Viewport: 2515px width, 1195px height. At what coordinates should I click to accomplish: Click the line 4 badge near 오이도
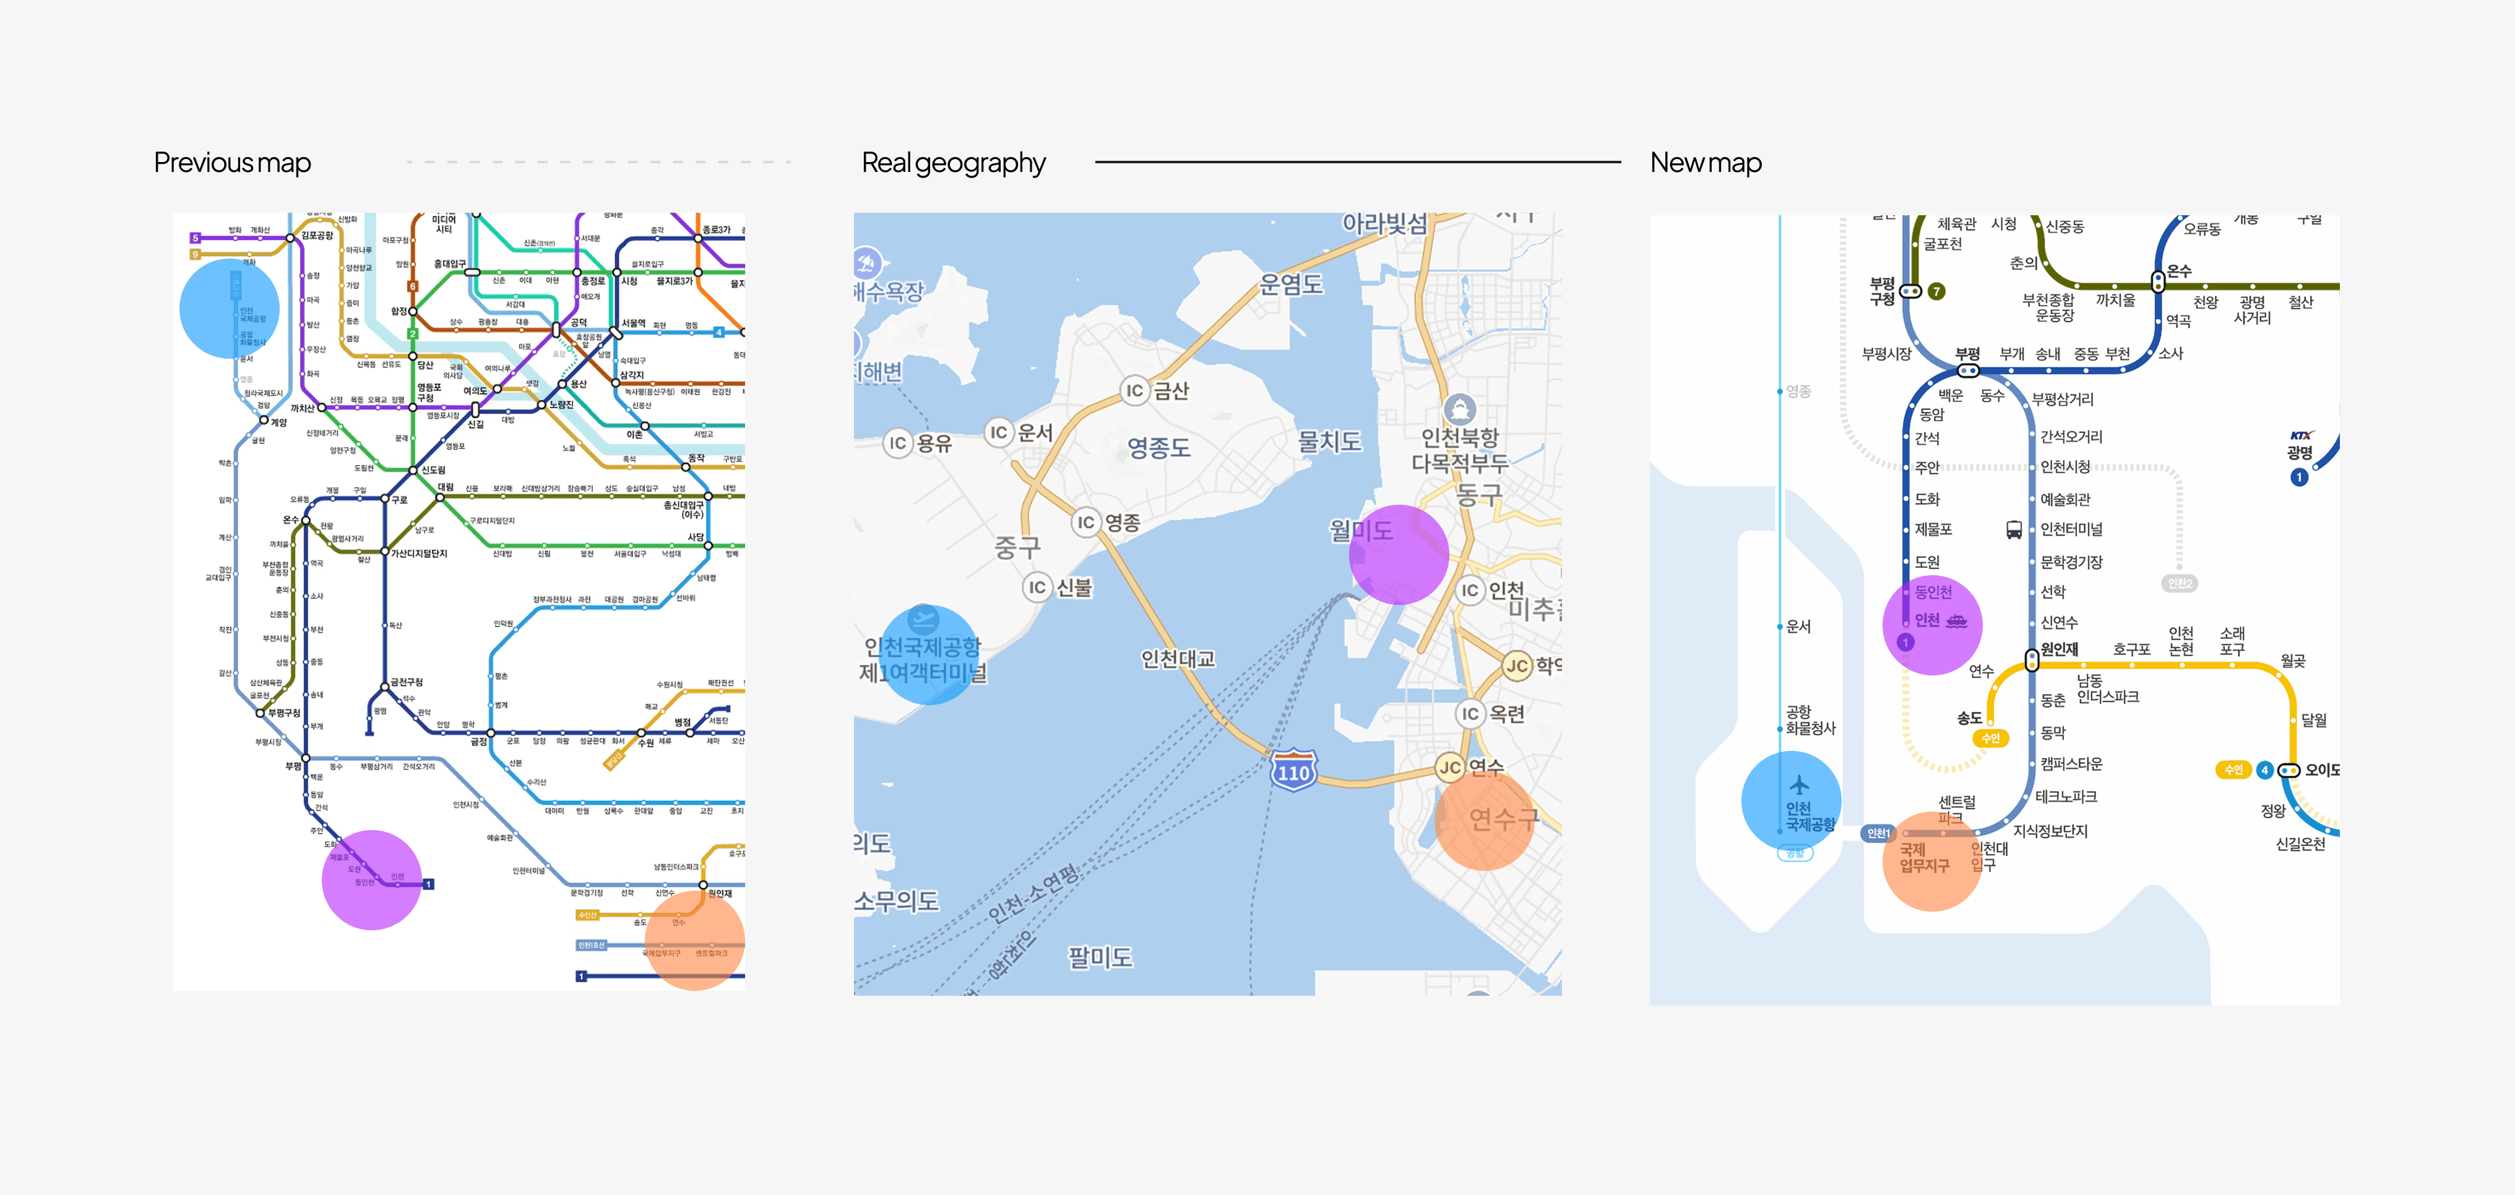[x=2264, y=769]
